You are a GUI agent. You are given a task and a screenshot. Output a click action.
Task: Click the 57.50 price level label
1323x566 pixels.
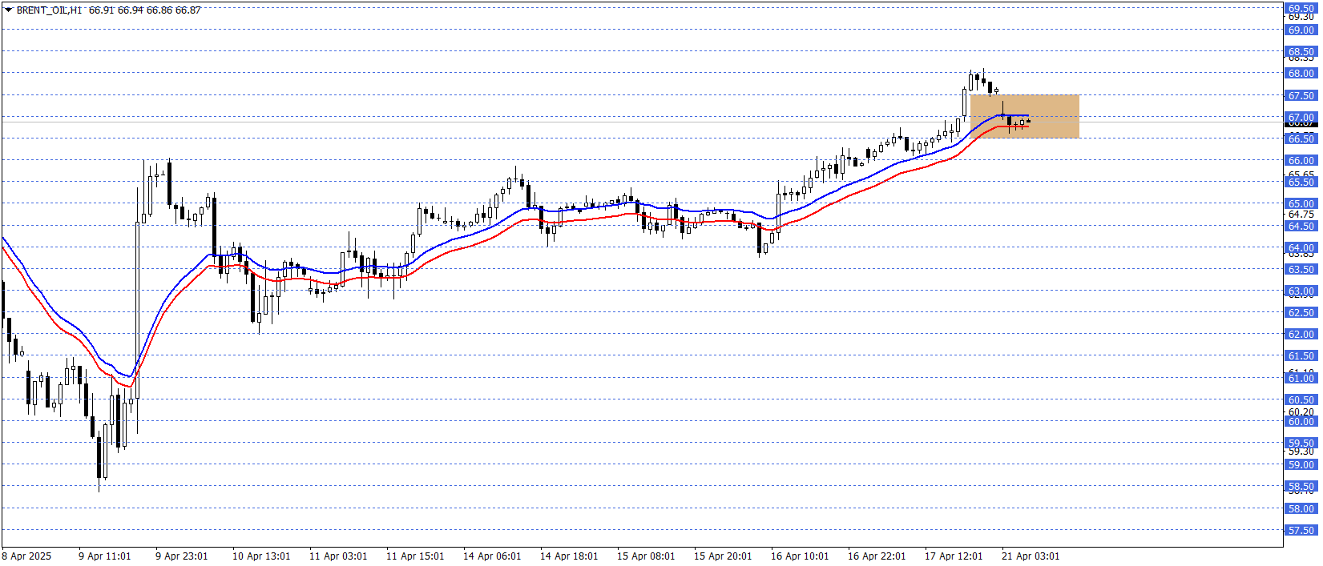tap(1301, 530)
